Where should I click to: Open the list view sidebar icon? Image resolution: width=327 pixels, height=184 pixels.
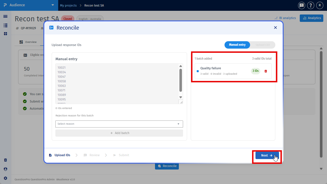pos(5,26)
